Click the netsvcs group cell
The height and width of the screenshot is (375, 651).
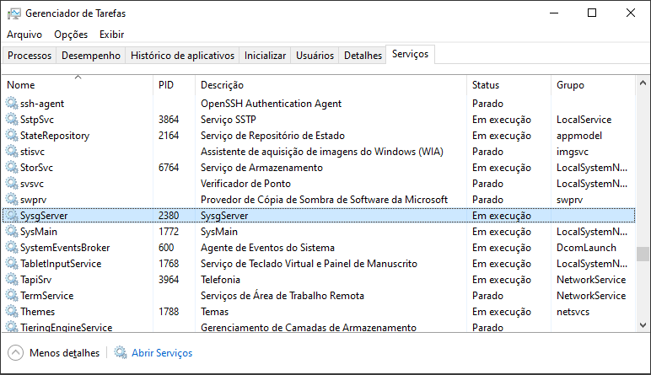tap(573, 312)
